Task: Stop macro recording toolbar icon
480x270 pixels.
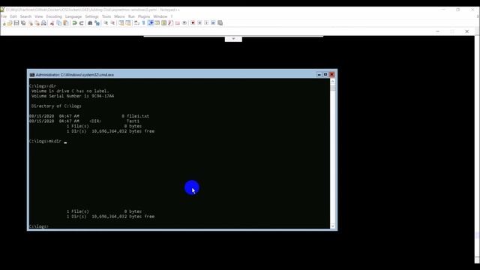Action: (199, 23)
